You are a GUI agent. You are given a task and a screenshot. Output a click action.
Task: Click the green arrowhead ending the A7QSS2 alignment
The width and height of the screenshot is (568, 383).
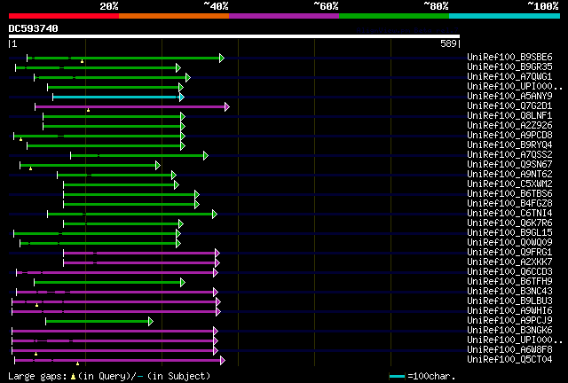coord(206,156)
